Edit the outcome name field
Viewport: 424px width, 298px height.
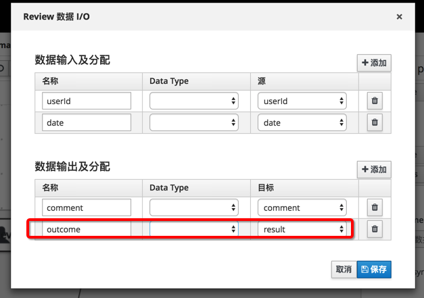(87, 229)
